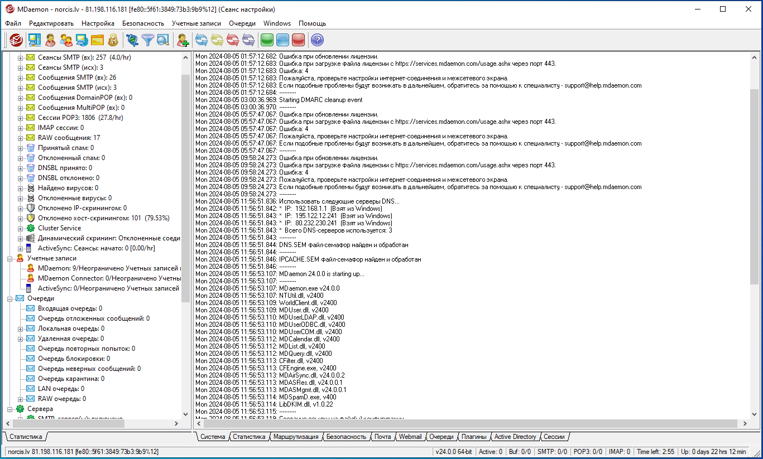Click the user icon beside MDaemon Connector
The image size is (763, 459).
click(x=31, y=278)
